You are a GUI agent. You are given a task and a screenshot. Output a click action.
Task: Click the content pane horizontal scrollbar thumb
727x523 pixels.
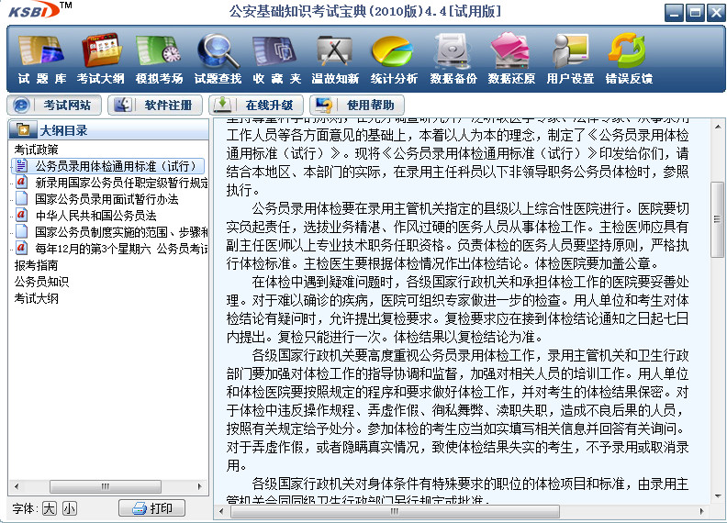pyautogui.click(x=395, y=511)
